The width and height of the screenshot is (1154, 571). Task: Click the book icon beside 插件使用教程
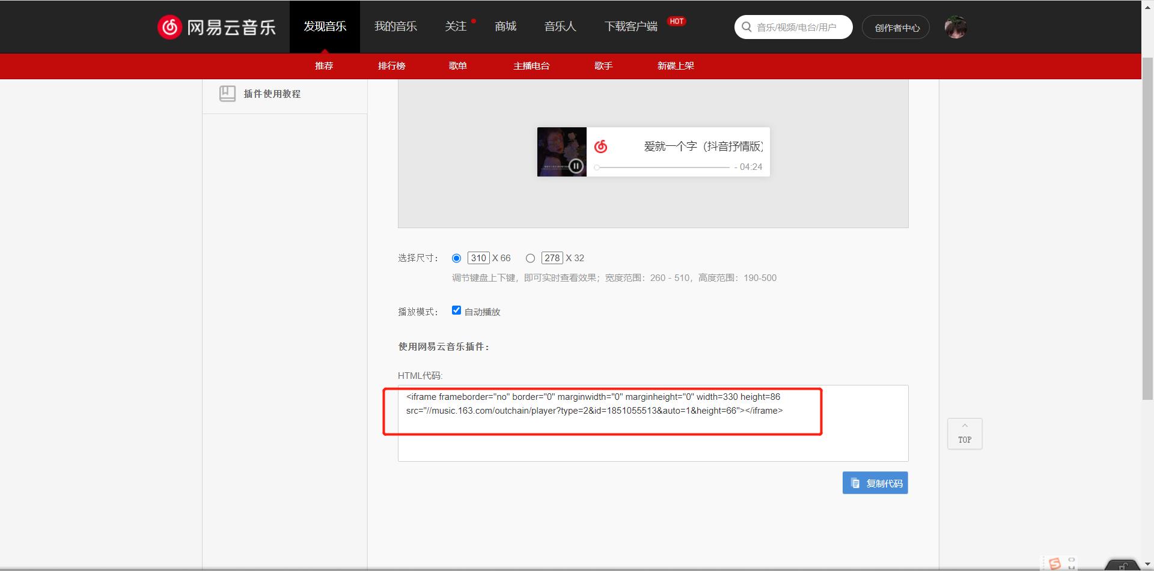[227, 93]
